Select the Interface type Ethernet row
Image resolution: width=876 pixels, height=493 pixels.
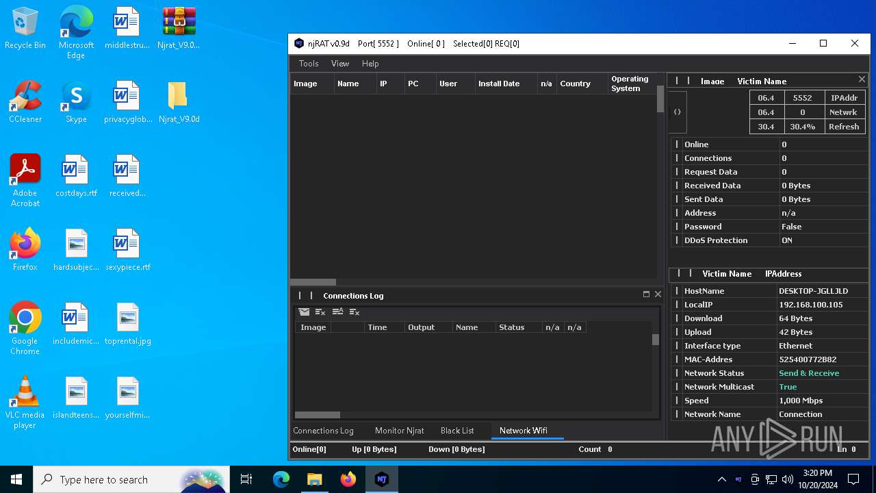point(769,346)
